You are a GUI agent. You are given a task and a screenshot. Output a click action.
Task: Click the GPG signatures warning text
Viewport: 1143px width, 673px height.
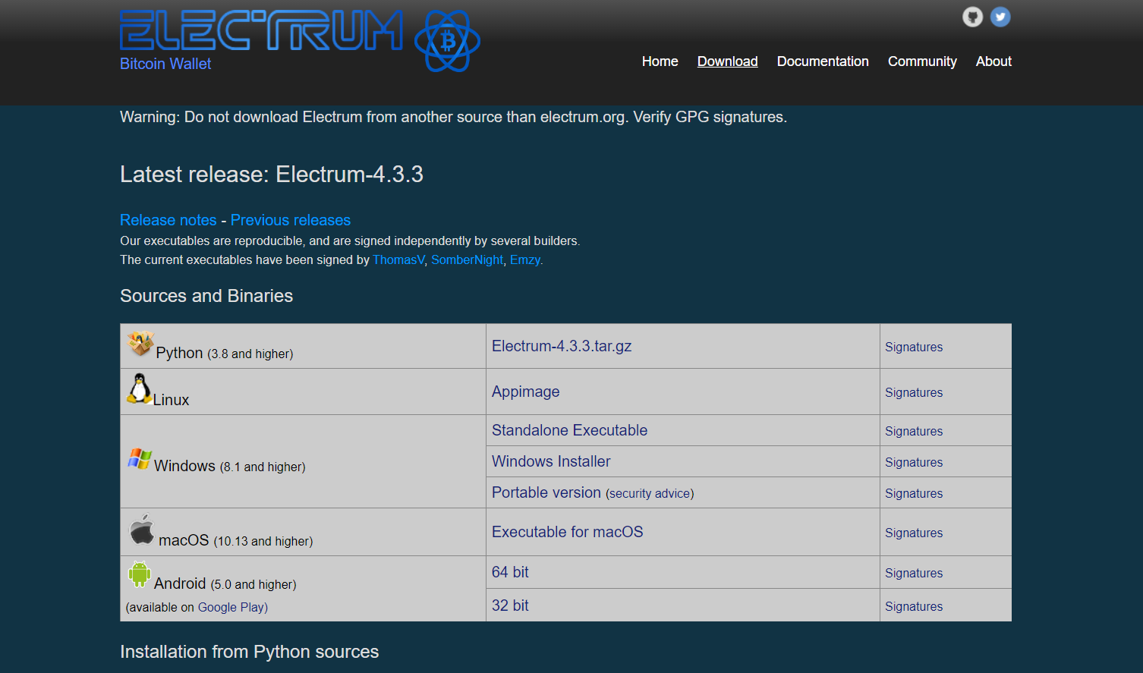(454, 117)
